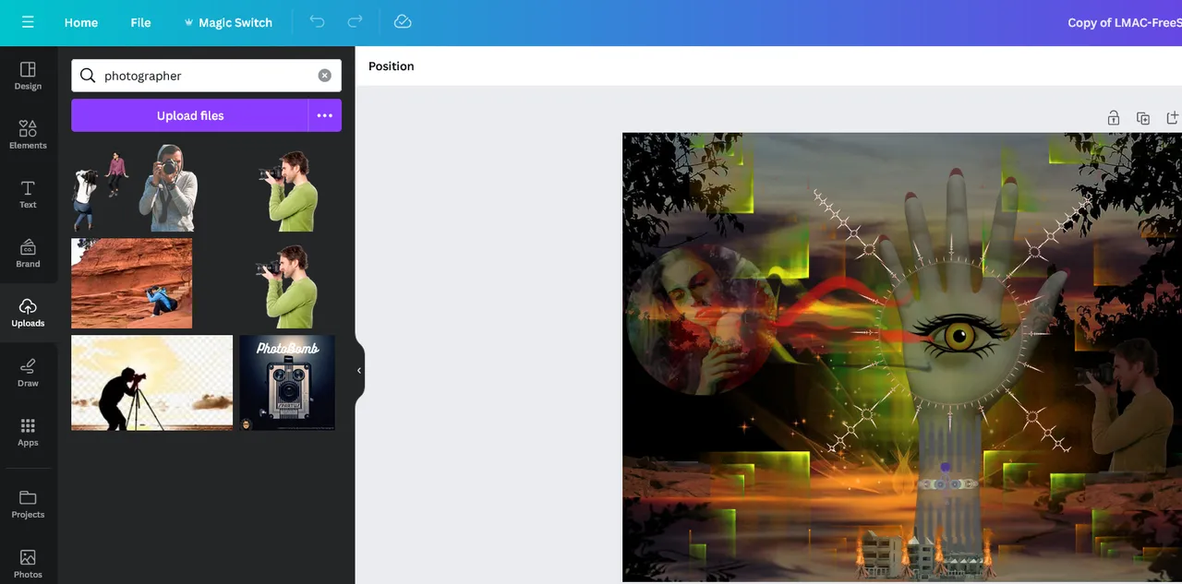Select lower green-shirt photographer thumbnail
Image resolution: width=1182 pixels, height=584 pixels.
(x=287, y=286)
